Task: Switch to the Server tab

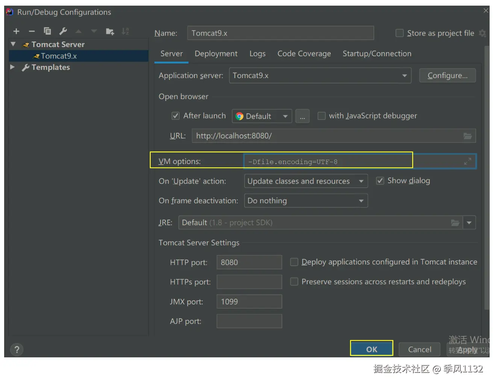Action: point(171,54)
